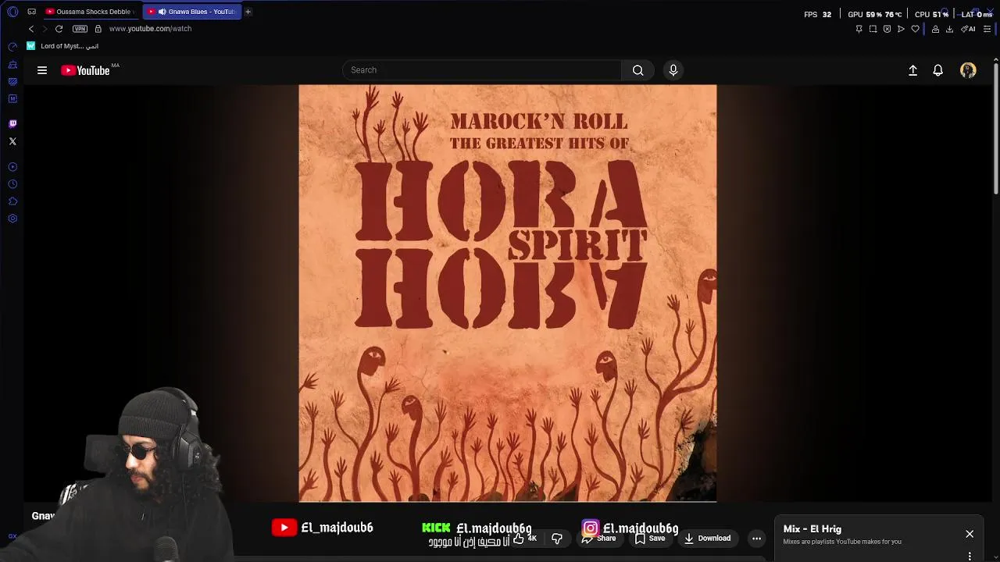Open browser Settings gear in sidebar
1000x562 pixels.
click(x=12, y=219)
